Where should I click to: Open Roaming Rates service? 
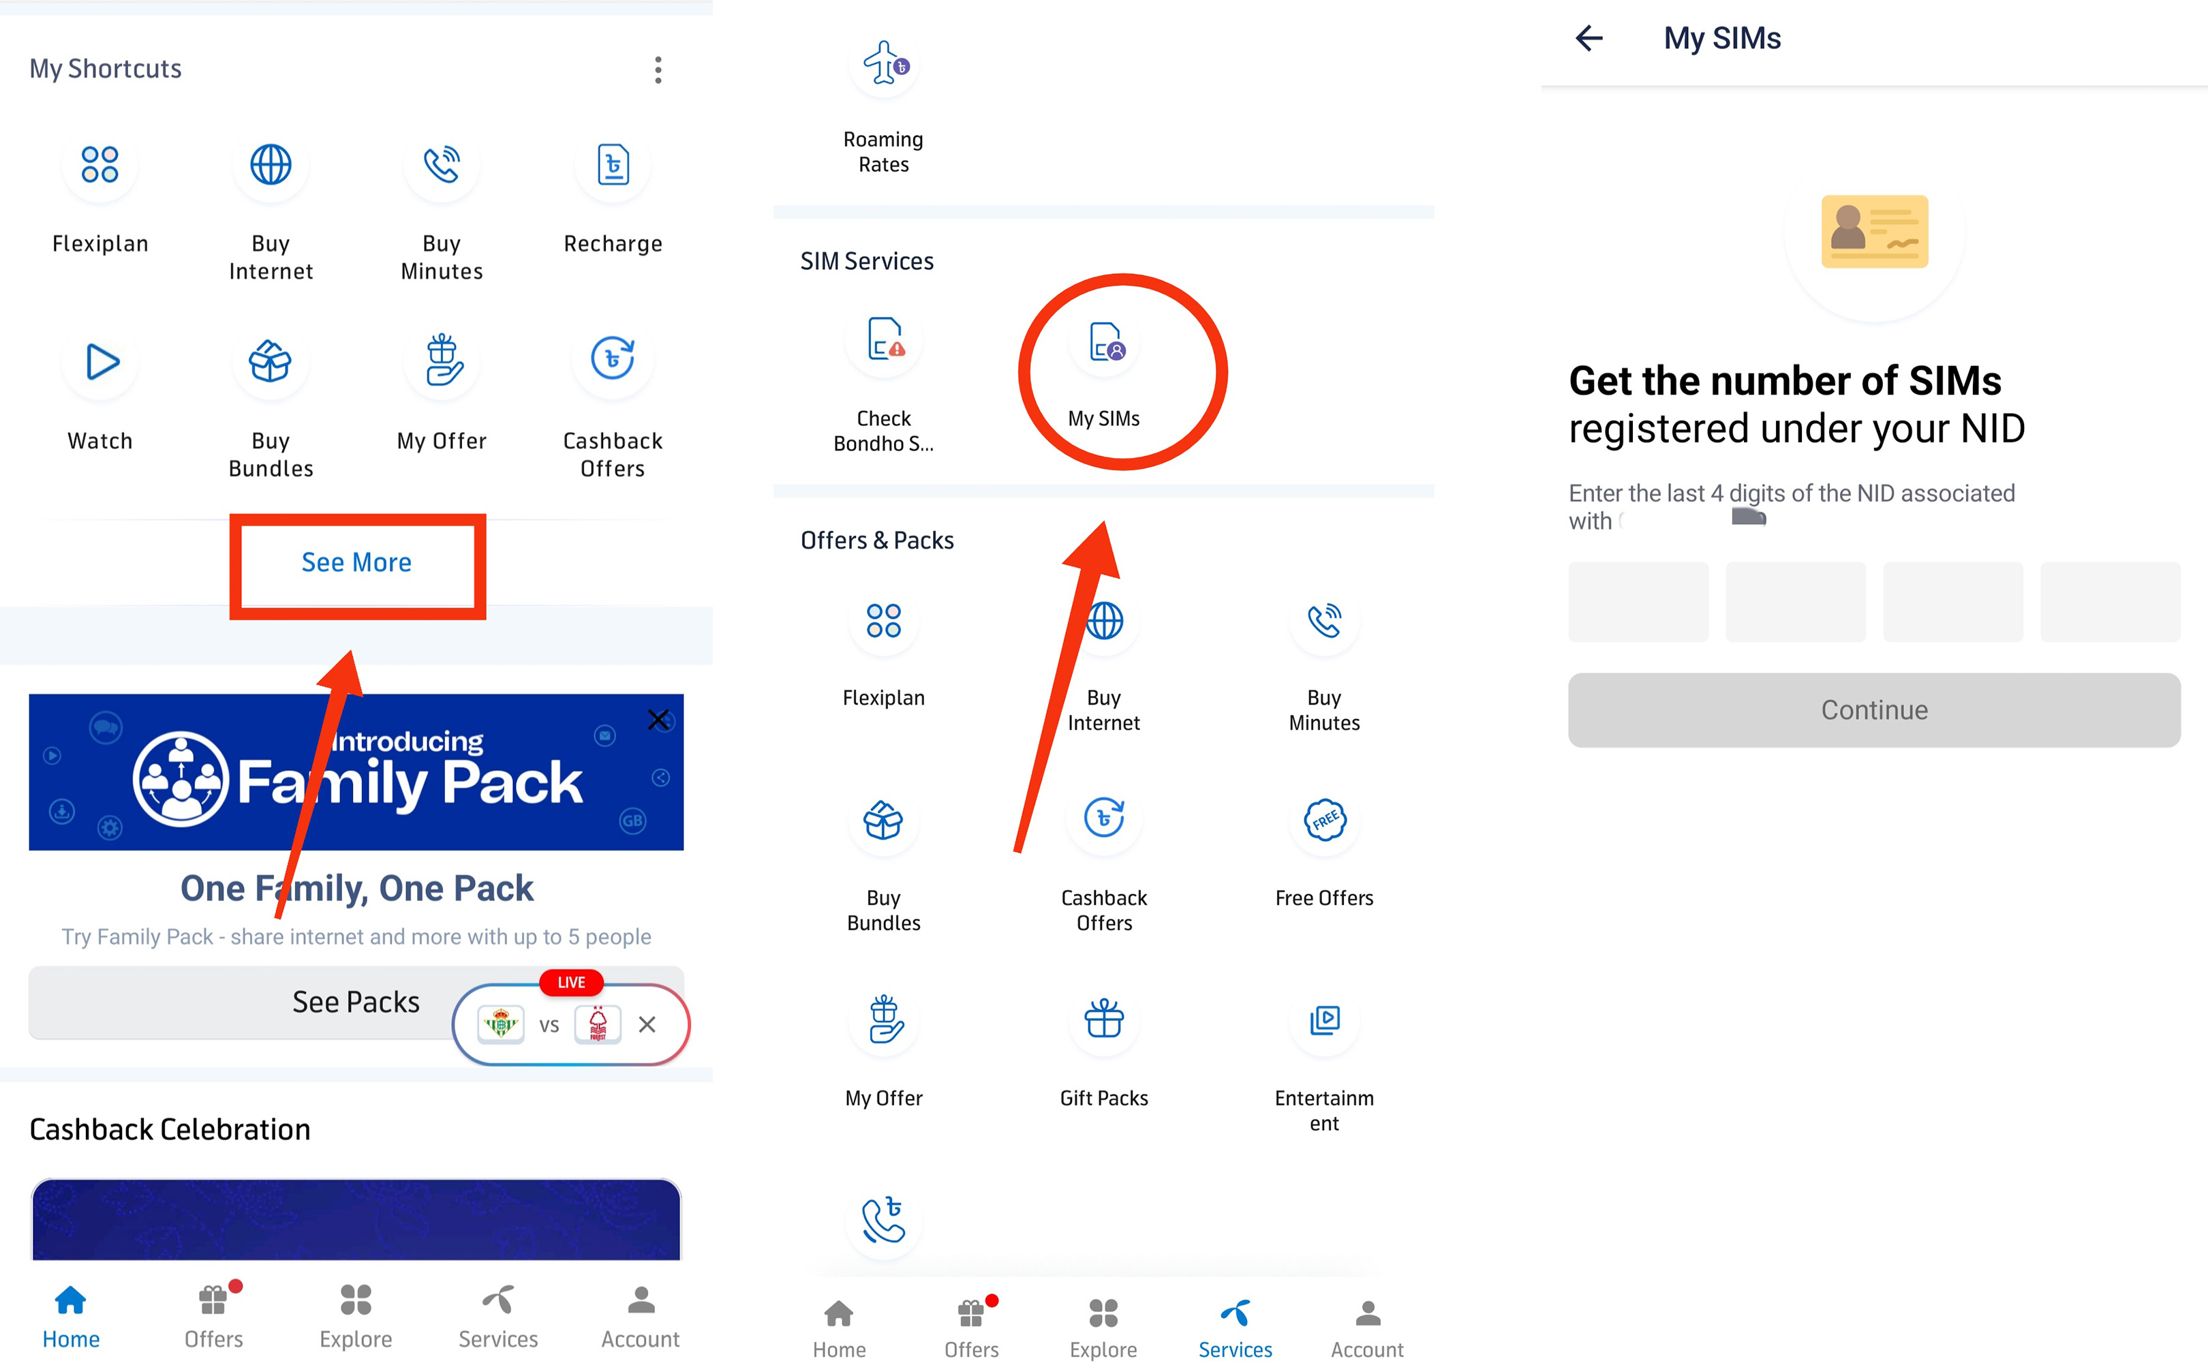[x=883, y=106]
